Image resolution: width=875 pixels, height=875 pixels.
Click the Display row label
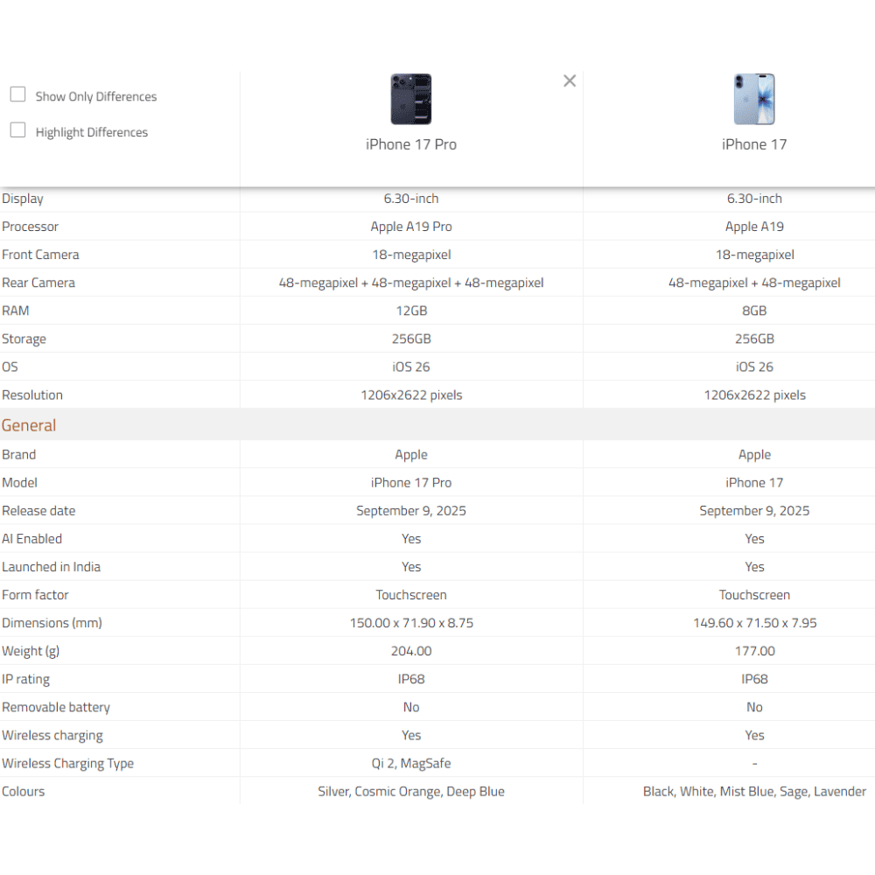point(23,199)
